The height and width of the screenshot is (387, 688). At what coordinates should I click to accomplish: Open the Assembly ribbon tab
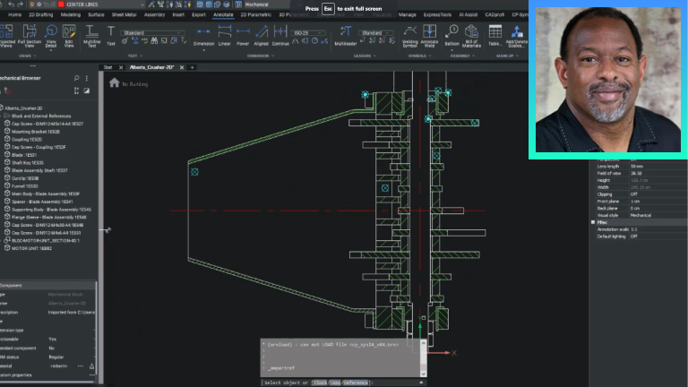(x=155, y=14)
